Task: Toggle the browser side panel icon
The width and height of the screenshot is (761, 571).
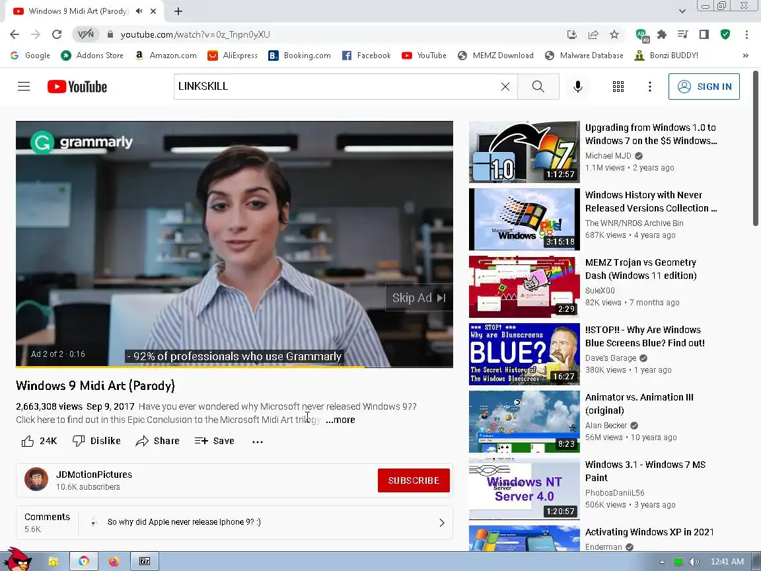Action: point(704,34)
